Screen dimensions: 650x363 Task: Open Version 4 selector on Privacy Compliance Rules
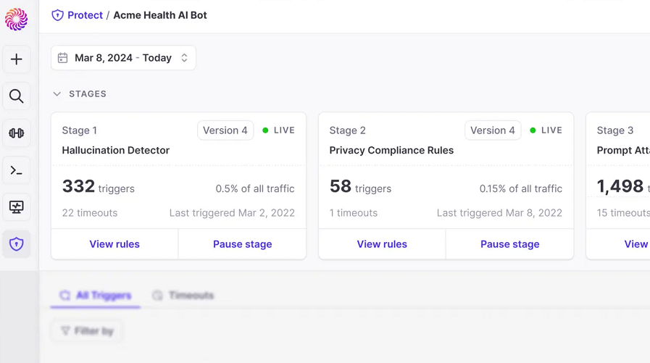493,130
